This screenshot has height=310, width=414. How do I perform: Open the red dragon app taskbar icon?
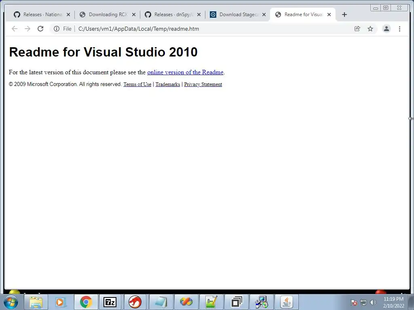point(135,302)
